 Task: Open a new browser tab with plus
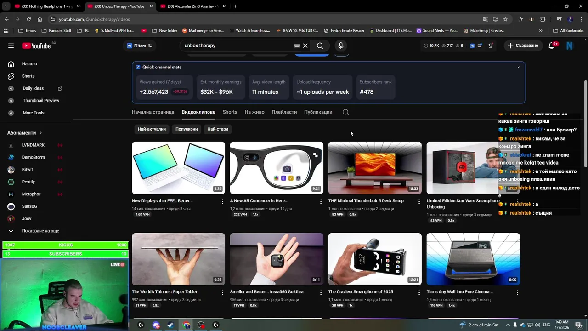click(x=235, y=6)
